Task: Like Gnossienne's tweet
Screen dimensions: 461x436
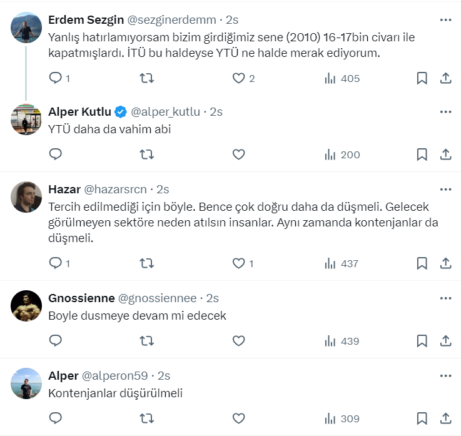Action: tap(238, 341)
